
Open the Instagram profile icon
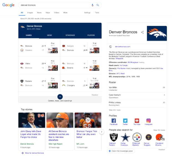pyautogui.click(x=148, y=121)
